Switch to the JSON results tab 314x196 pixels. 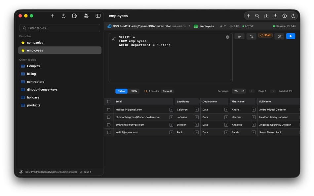134,91
